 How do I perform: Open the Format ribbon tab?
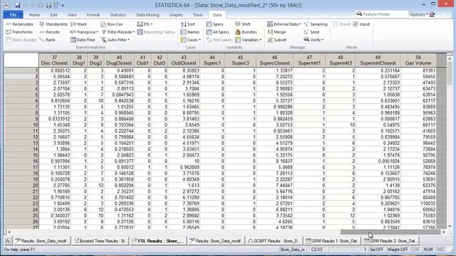coord(93,14)
